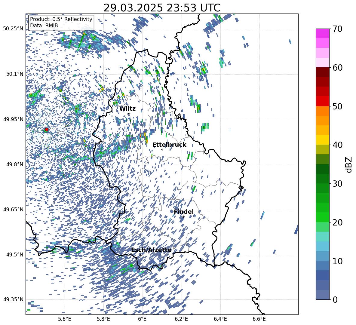Click the 49.95°N latitude label
The height and width of the screenshot is (325, 356).
13,119
